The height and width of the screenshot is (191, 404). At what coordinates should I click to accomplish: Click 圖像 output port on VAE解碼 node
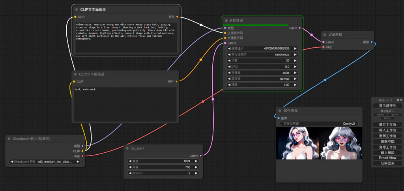(371, 42)
